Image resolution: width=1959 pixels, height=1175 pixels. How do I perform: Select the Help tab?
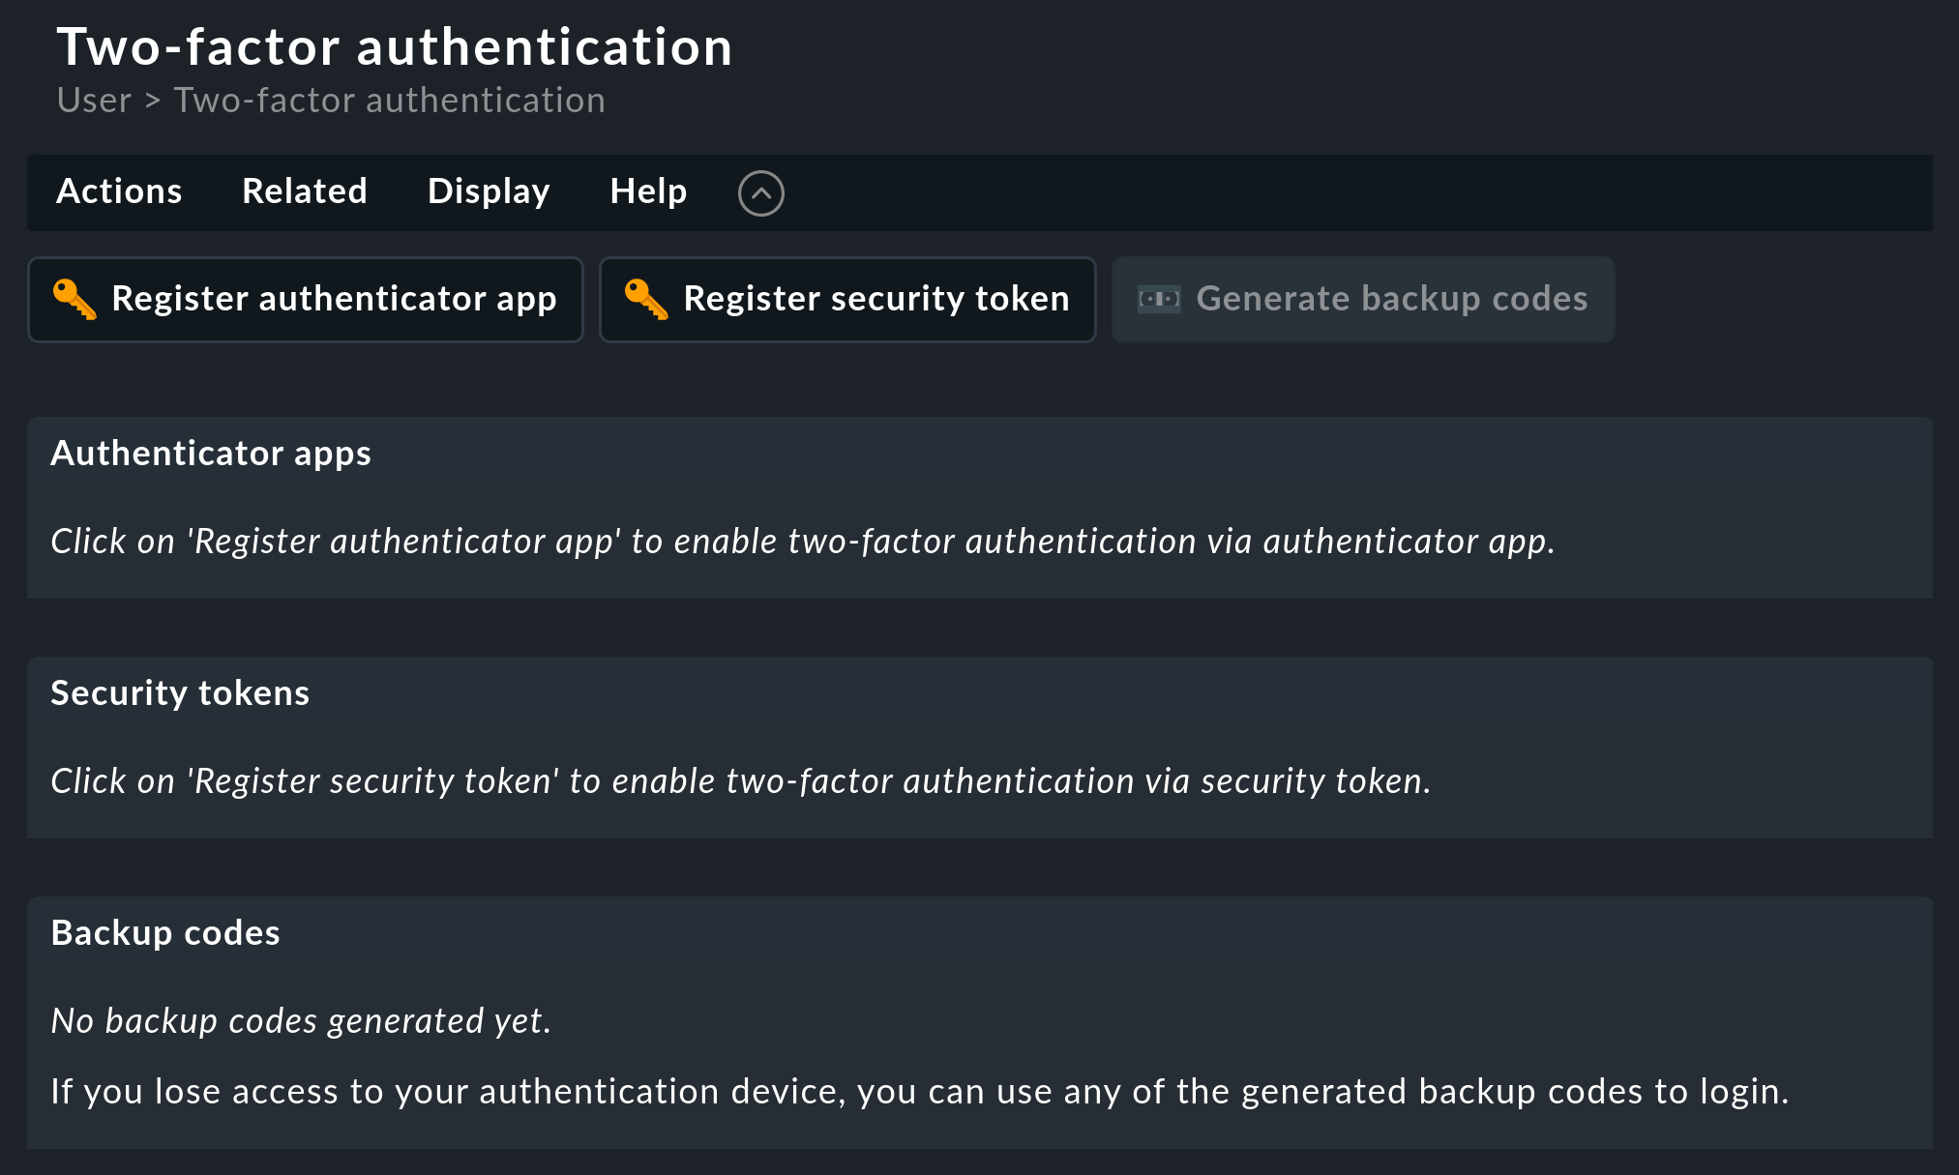648,191
